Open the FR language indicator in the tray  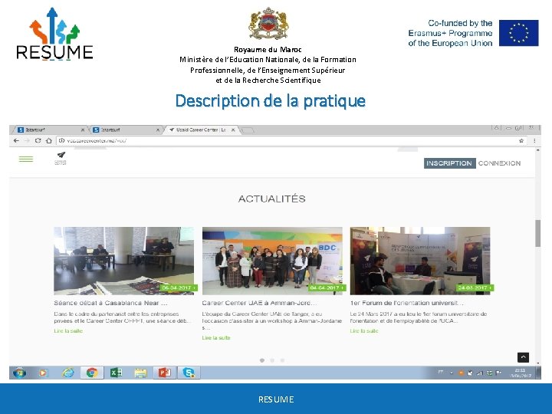click(441, 372)
